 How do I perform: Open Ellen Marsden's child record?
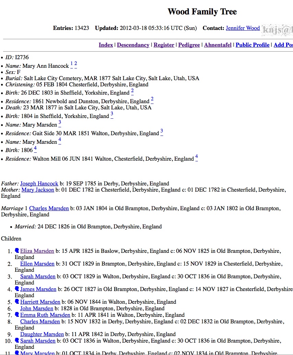click(37, 263)
